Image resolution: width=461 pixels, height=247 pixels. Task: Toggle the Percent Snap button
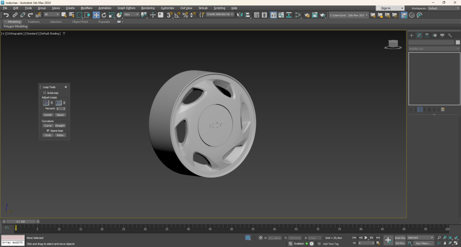pyautogui.click(x=185, y=15)
